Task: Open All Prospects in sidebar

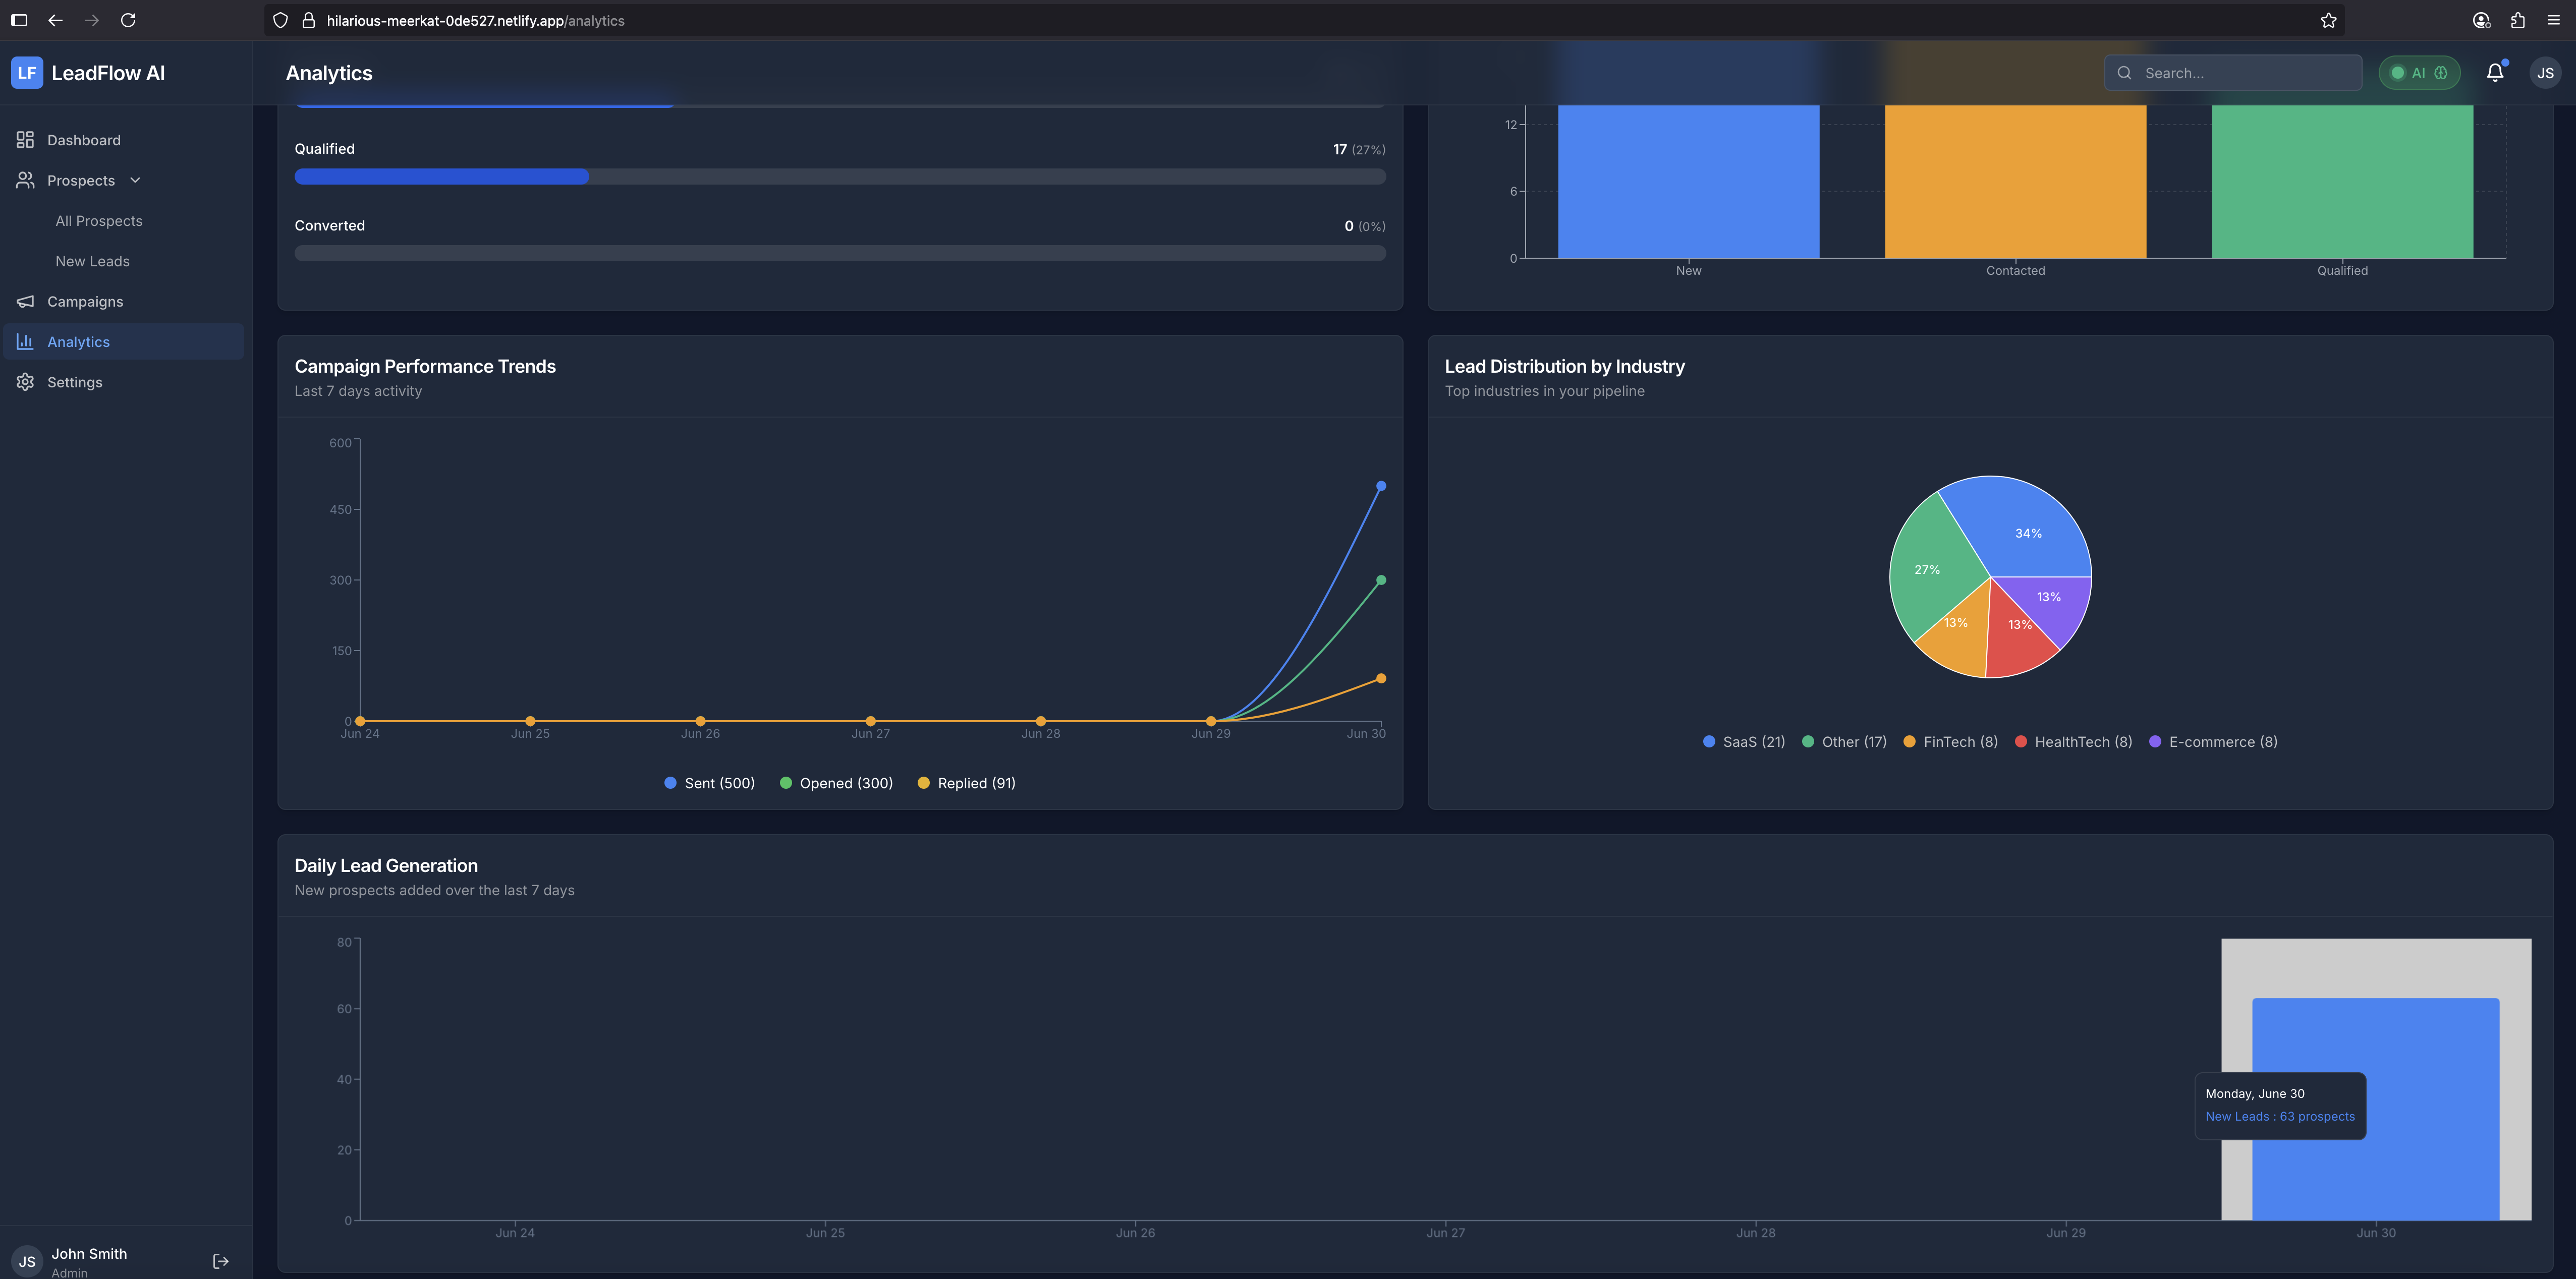Action: (x=99, y=221)
